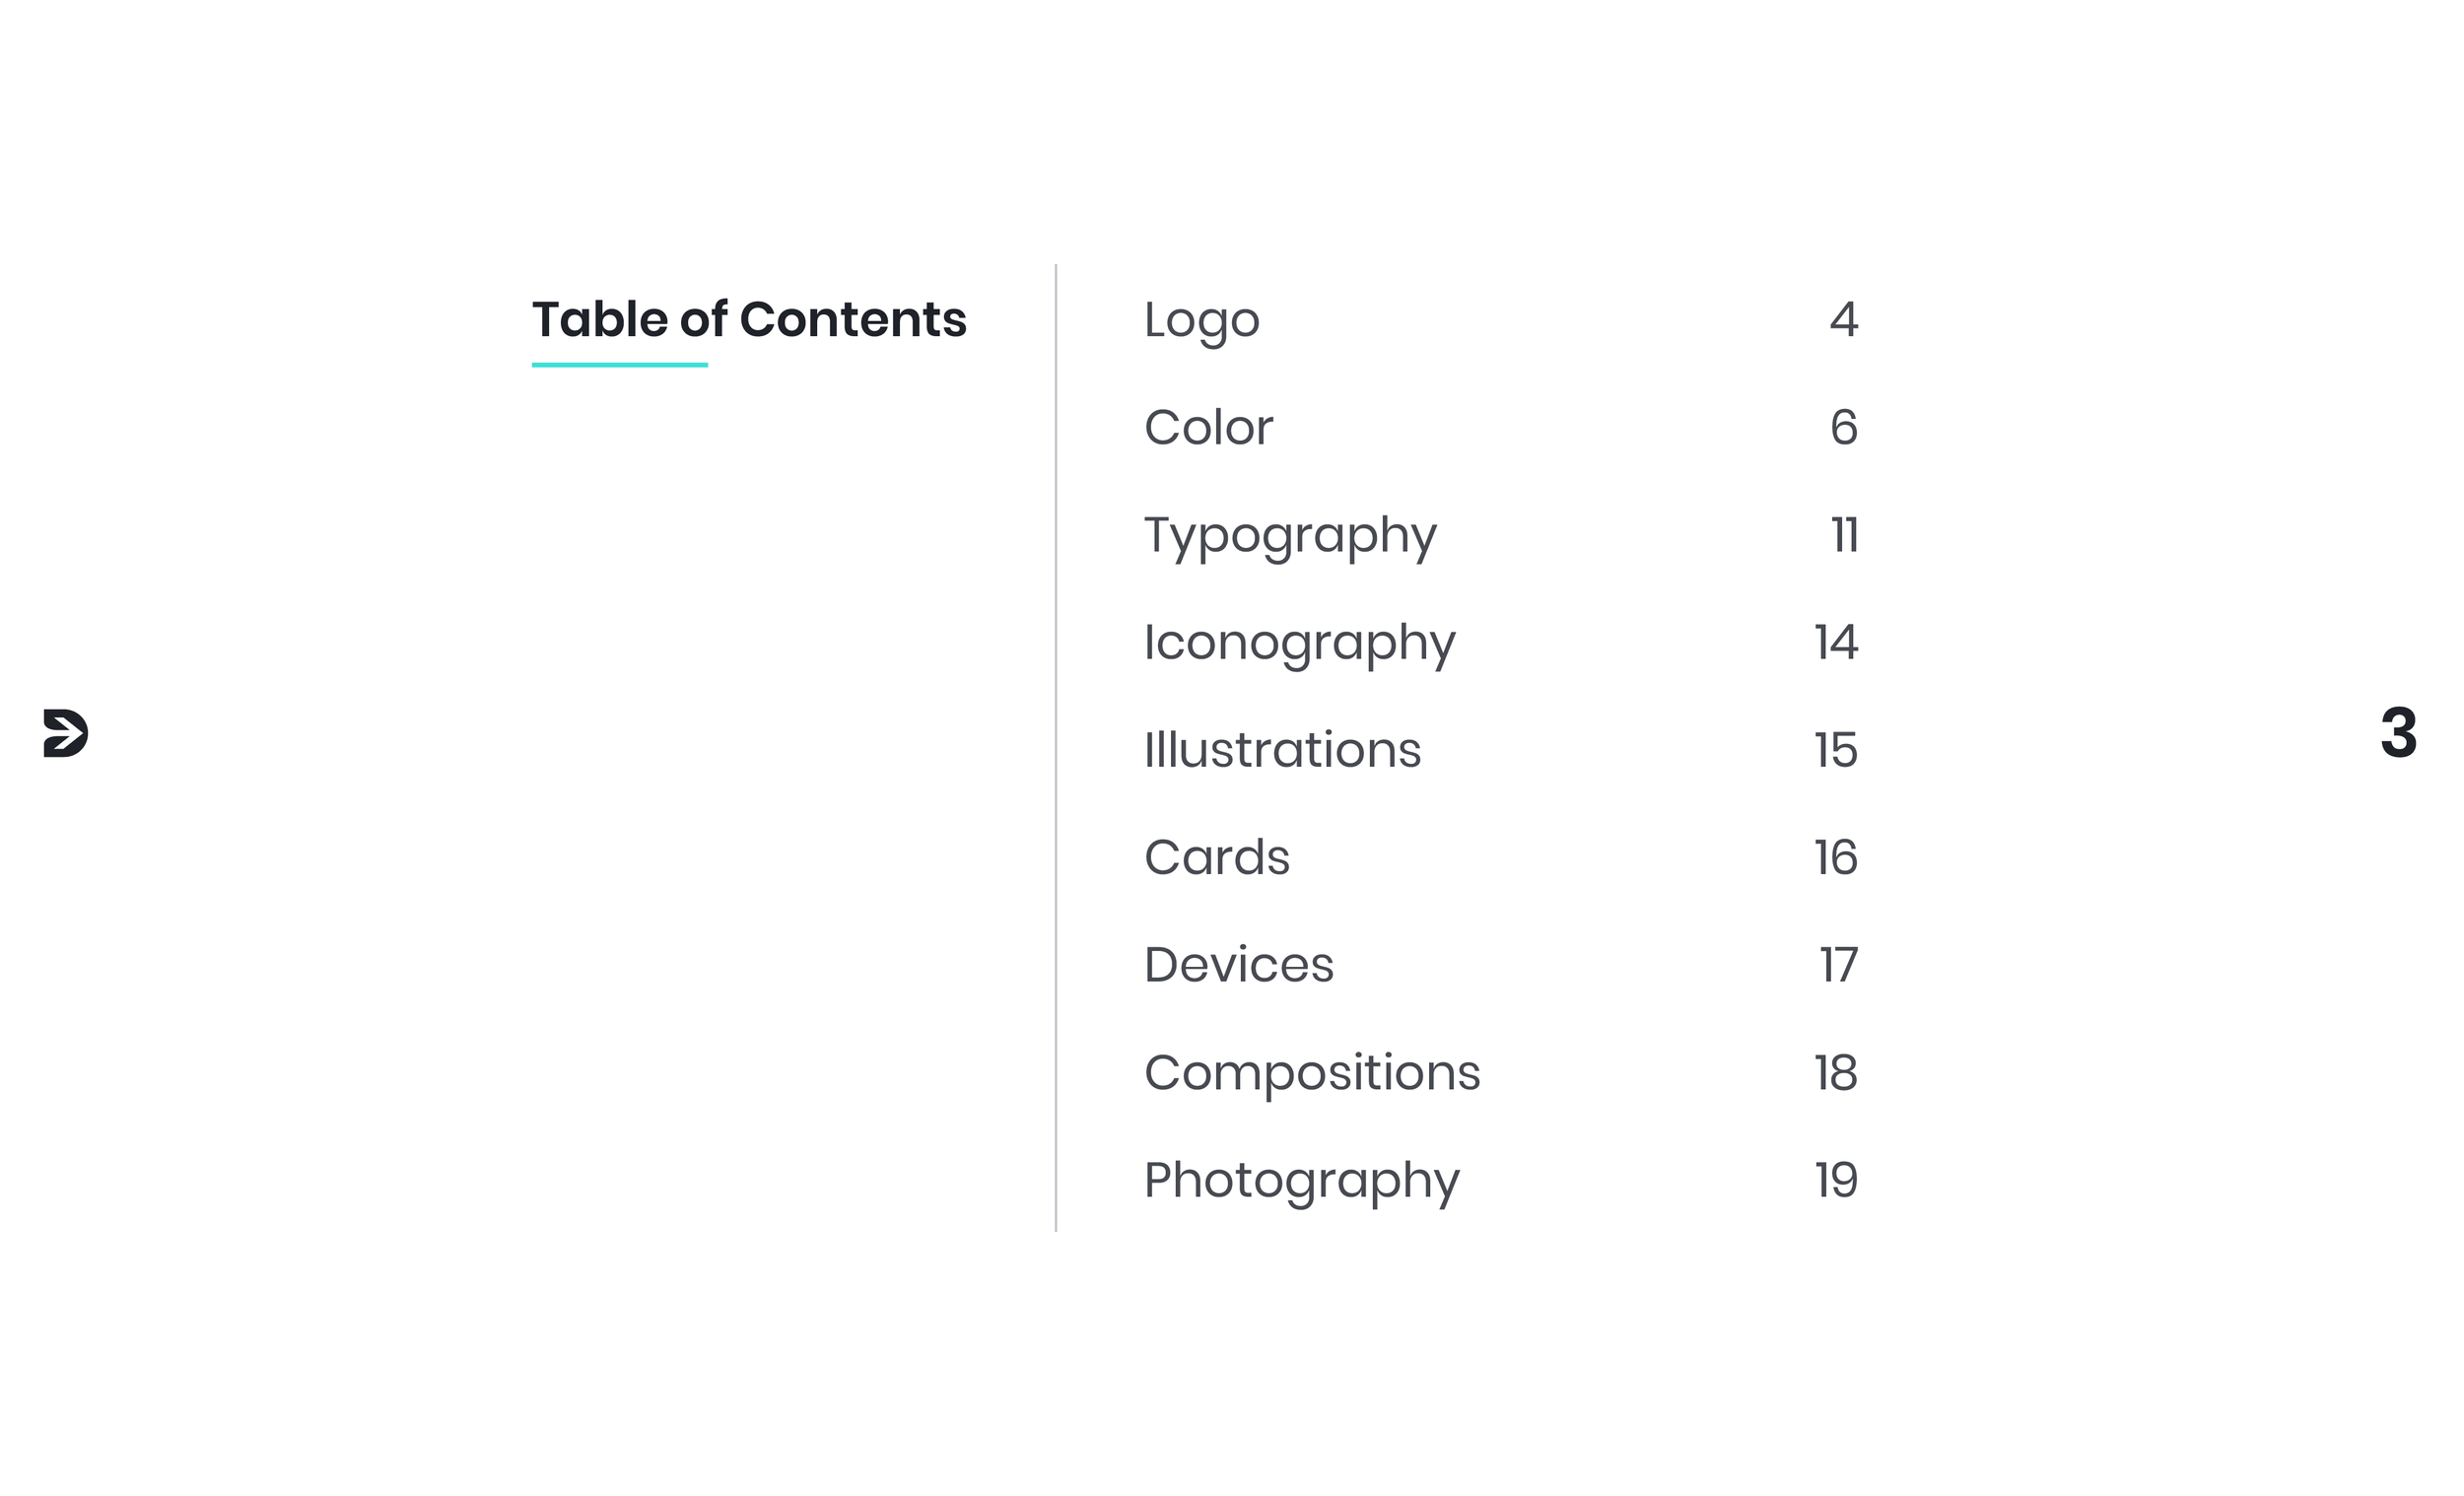Image resolution: width=2464 pixels, height=1496 pixels.
Task: Click page number 4 beside Logo
Action: (x=1843, y=320)
